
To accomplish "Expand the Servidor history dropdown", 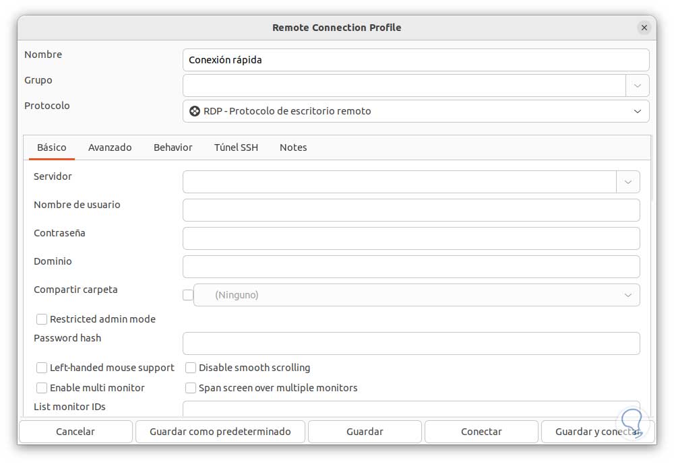I will tap(627, 182).
